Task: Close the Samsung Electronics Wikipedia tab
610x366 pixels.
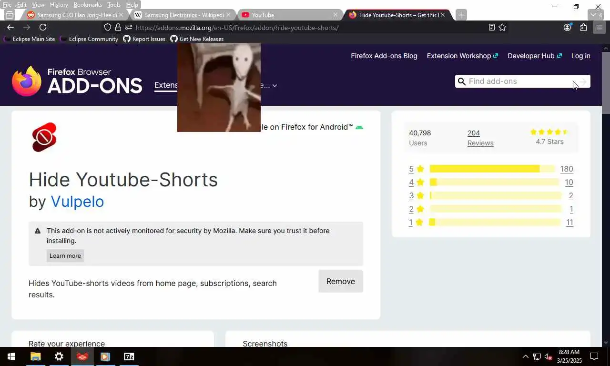Action: (x=228, y=15)
